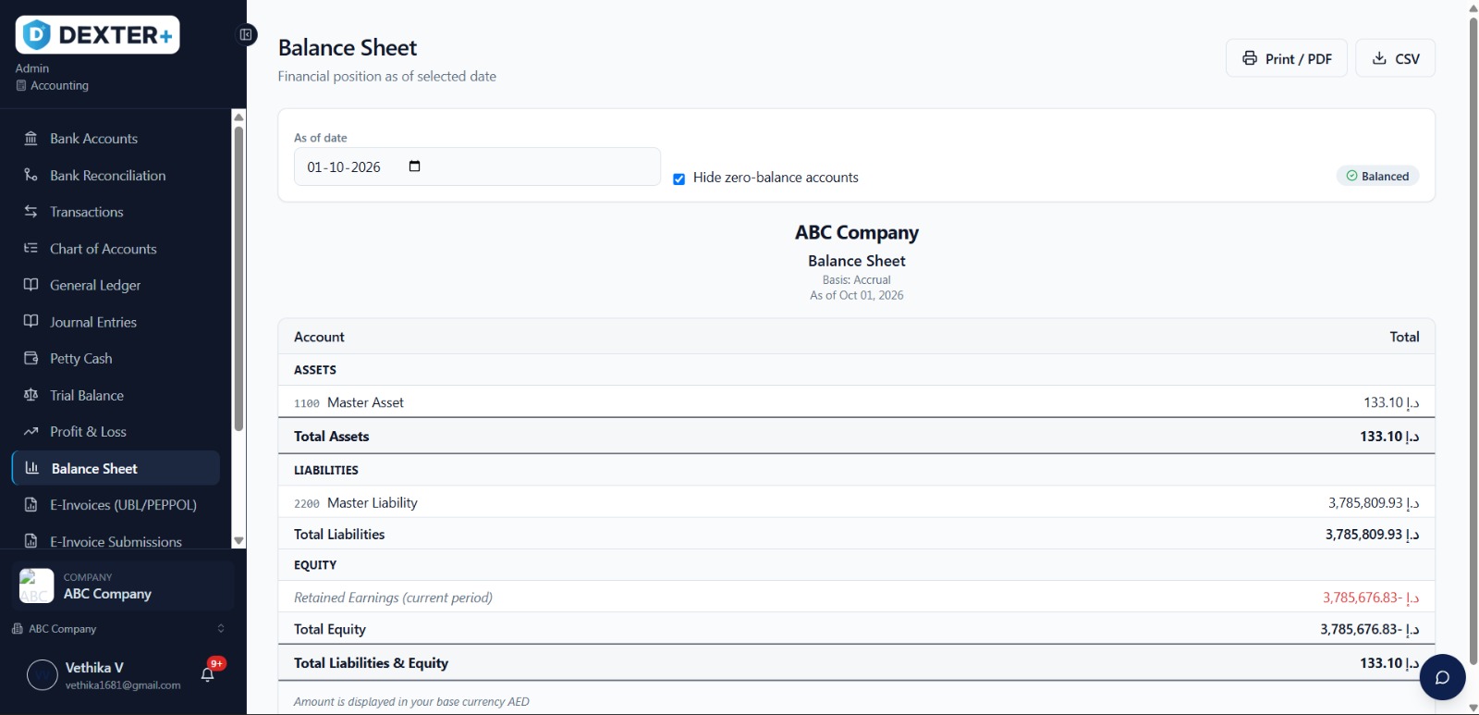This screenshot has height=715, width=1479.
Task: Click the Transactions arrows icon
Action: tap(31, 212)
